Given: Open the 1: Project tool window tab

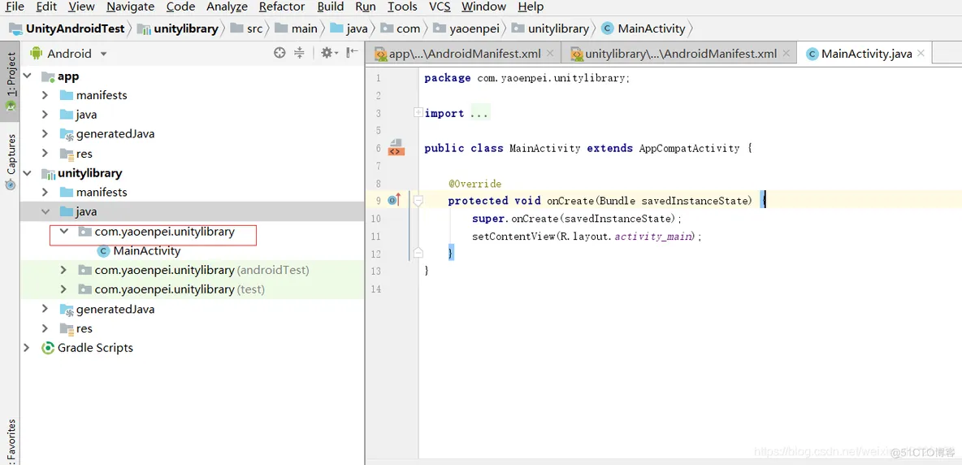Looking at the screenshot, I should [x=11, y=81].
